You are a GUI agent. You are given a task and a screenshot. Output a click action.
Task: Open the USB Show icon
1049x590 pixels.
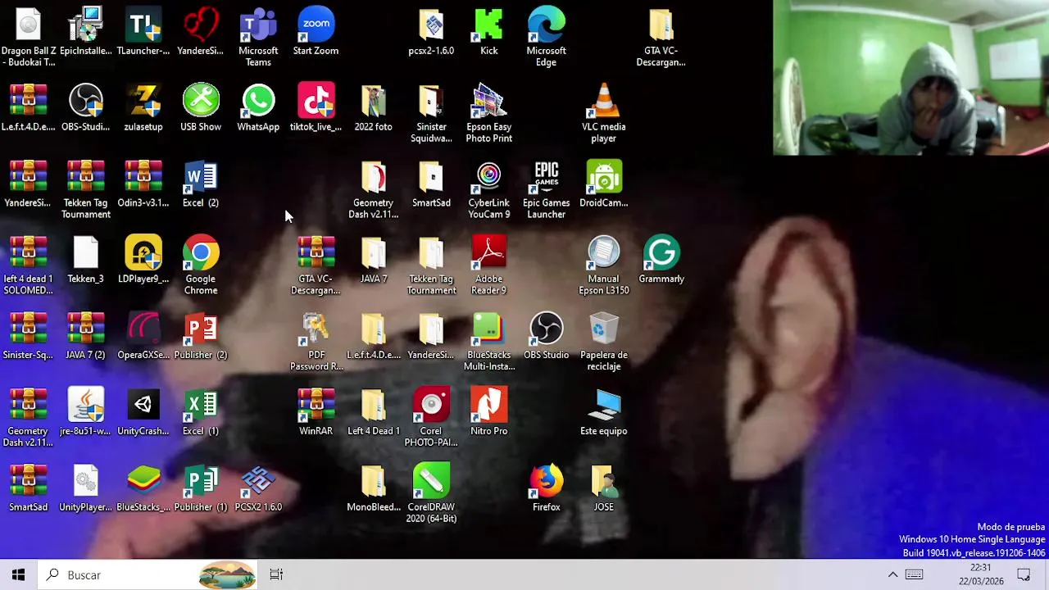[x=201, y=107]
